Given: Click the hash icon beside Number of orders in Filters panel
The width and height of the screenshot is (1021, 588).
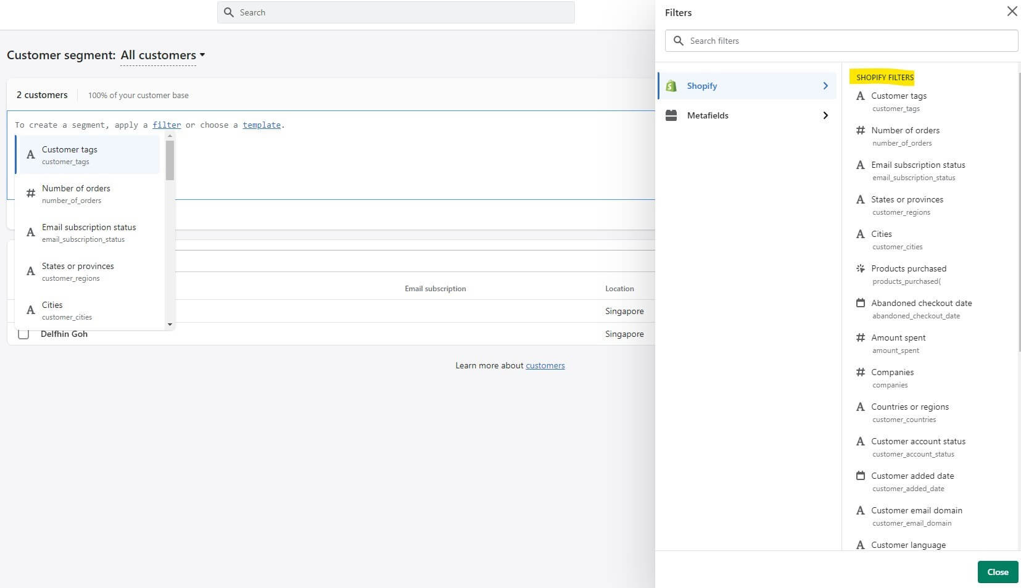Looking at the screenshot, I should coord(861,130).
